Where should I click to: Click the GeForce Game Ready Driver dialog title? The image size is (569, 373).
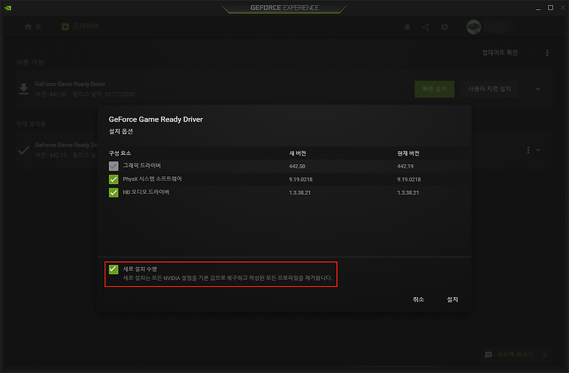tap(156, 119)
